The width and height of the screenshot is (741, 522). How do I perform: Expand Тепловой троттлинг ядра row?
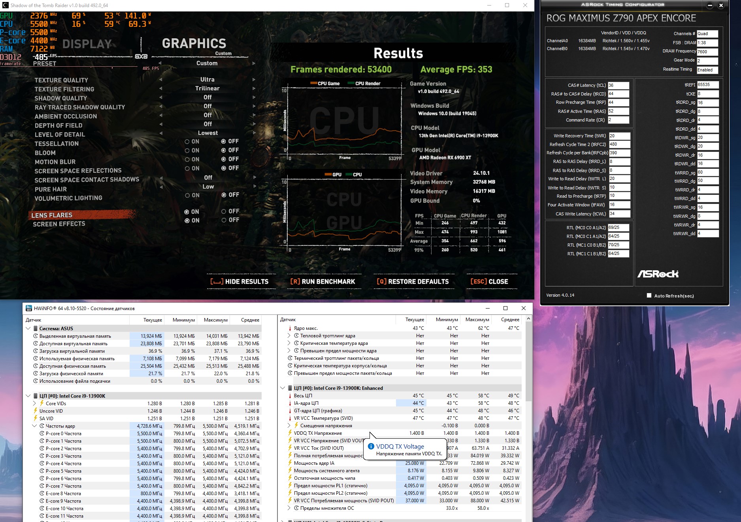coord(289,335)
